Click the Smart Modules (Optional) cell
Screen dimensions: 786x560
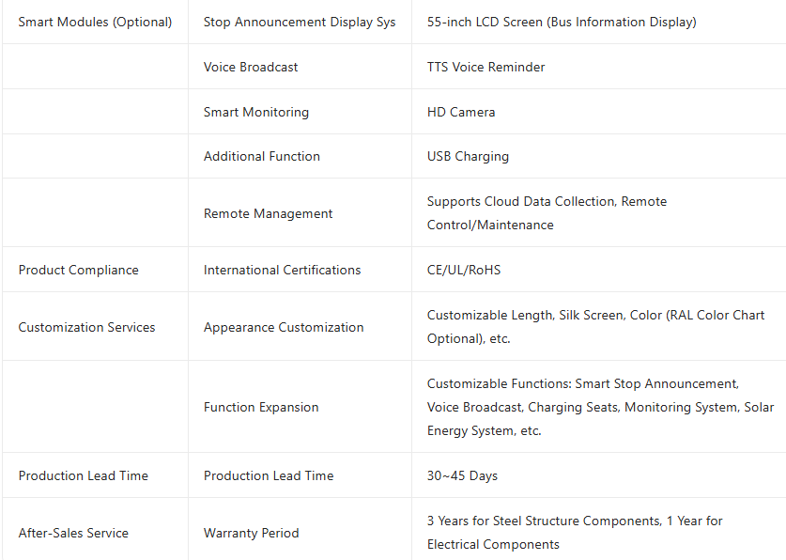pos(95,22)
